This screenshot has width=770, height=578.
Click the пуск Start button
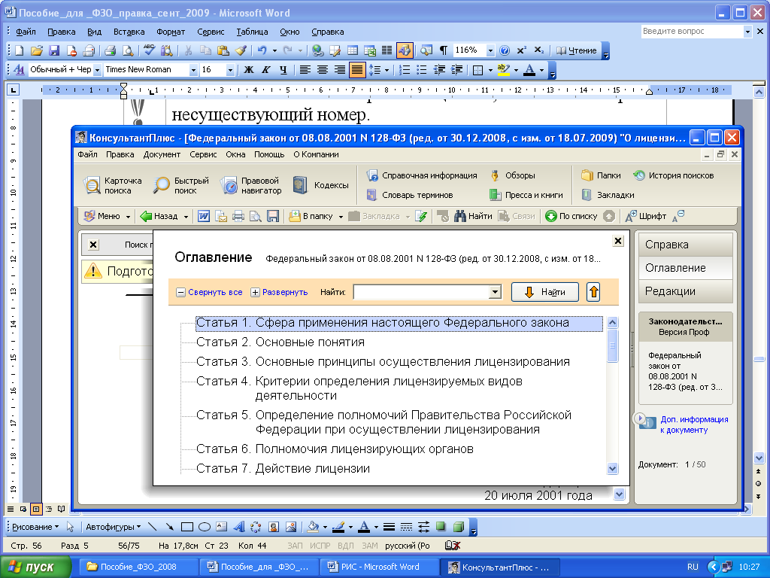point(35,567)
